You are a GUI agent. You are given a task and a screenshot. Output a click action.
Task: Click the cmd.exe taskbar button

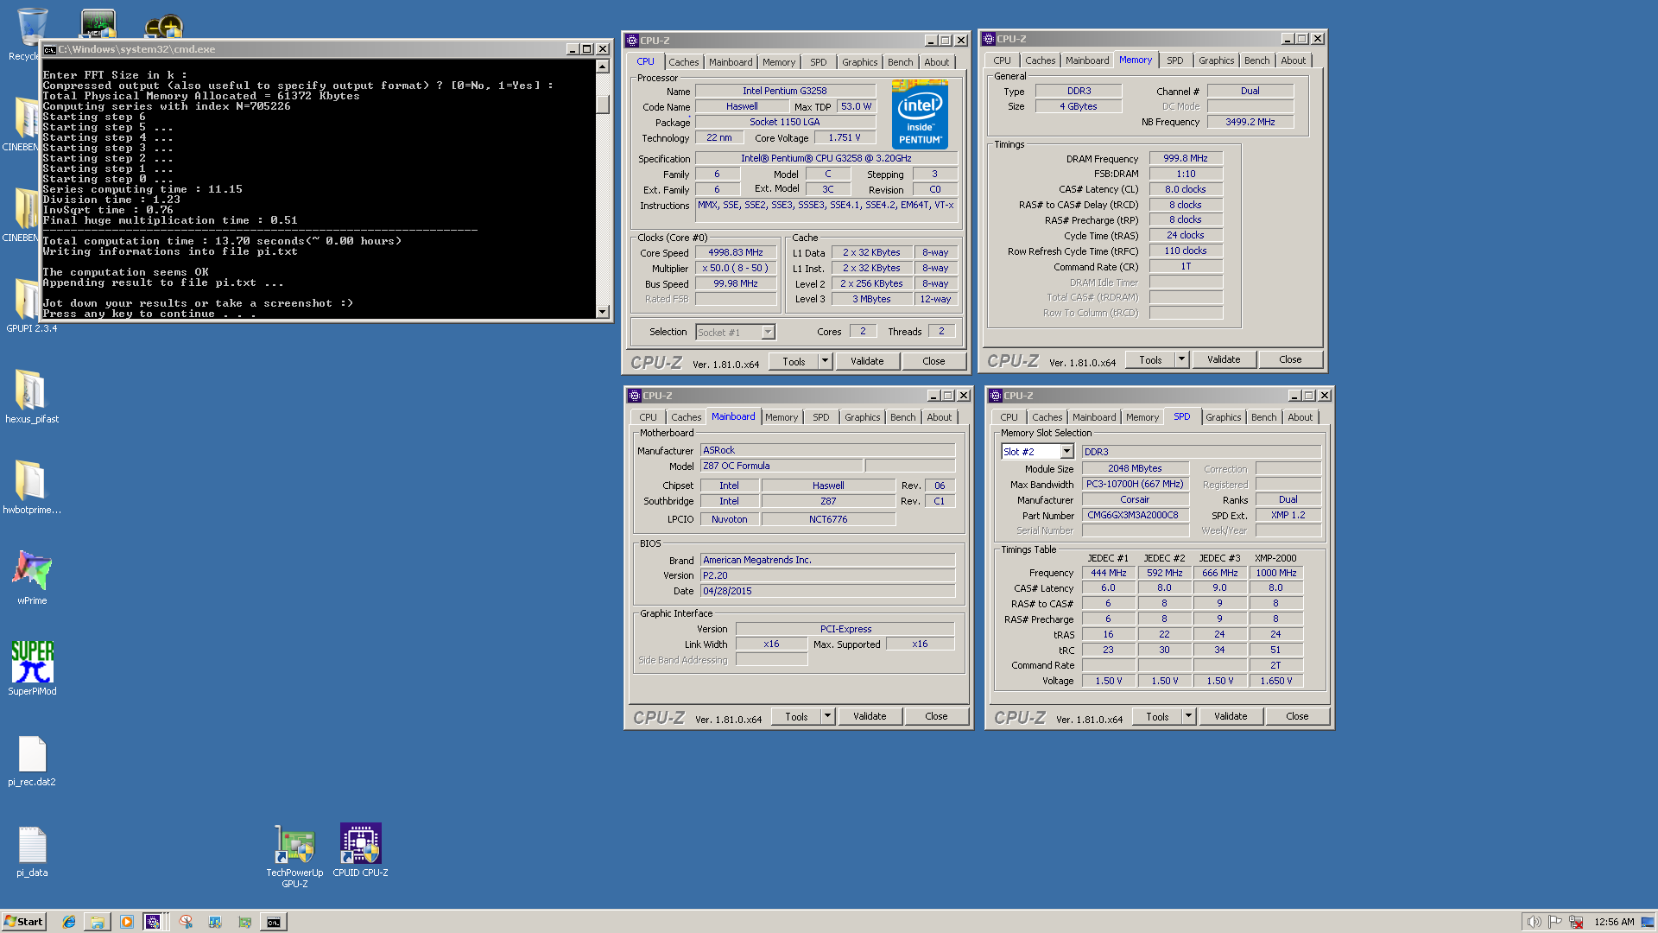coord(274,922)
